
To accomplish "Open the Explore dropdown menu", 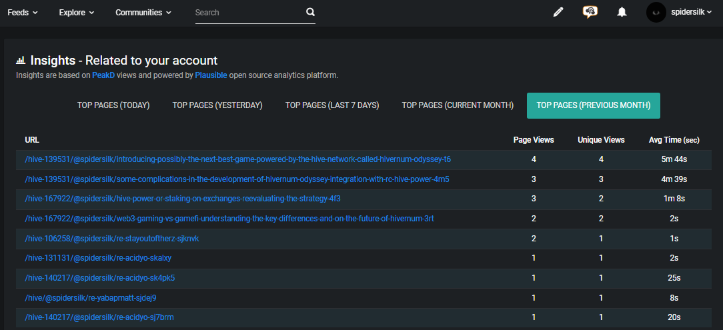I will pyautogui.click(x=77, y=13).
